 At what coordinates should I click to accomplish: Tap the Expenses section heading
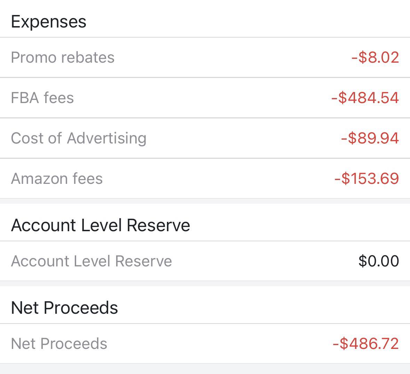[x=49, y=22]
